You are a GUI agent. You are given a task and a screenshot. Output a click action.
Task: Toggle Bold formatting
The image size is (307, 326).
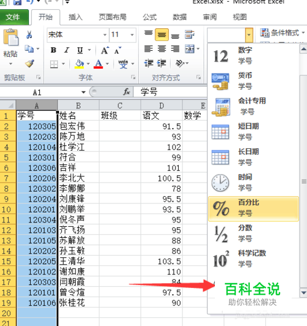53,50
